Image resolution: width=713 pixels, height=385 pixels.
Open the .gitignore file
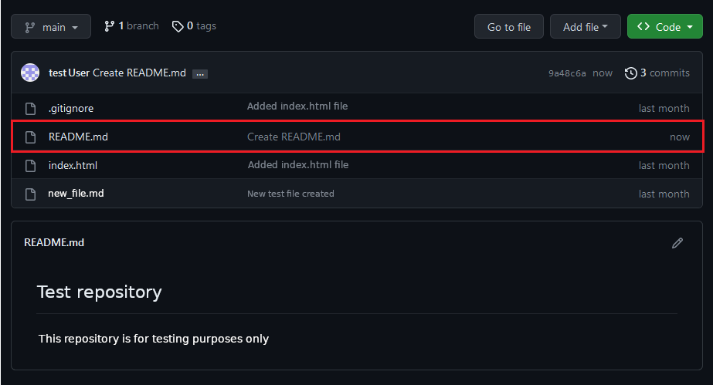[x=71, y=108]
